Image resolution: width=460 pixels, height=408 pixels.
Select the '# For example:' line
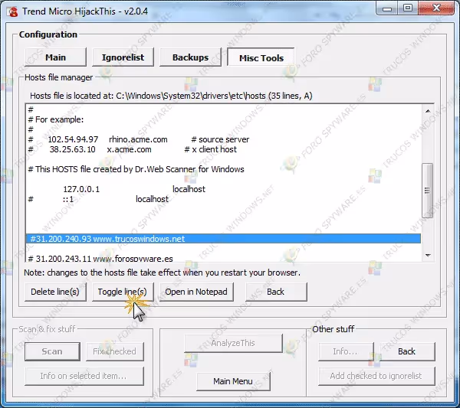coord(223,119)
